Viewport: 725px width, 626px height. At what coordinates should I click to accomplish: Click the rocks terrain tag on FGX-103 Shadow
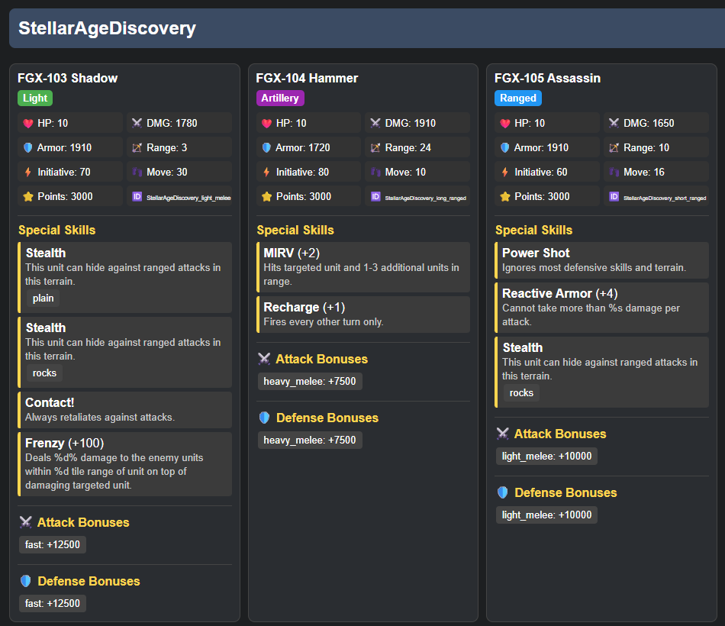click(x=44, y=373)
